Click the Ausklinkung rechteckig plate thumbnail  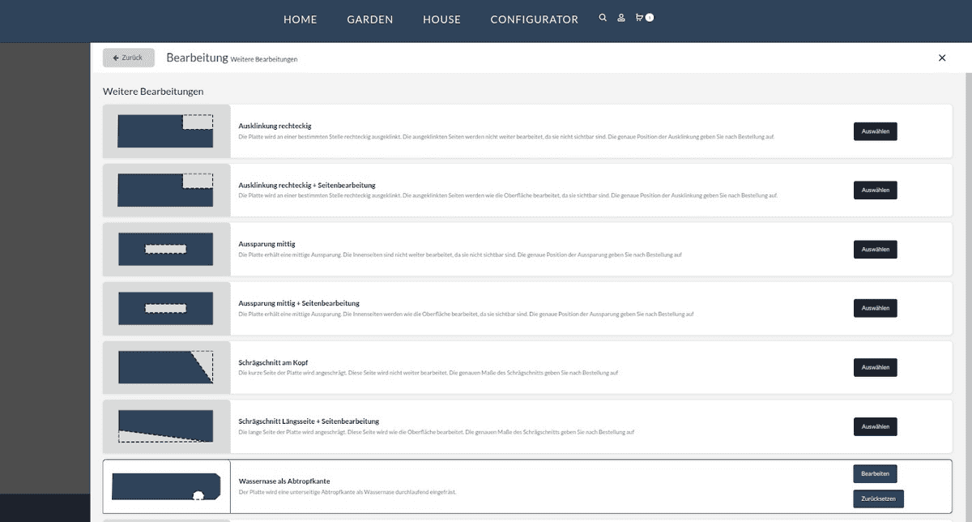click(166, 131)
